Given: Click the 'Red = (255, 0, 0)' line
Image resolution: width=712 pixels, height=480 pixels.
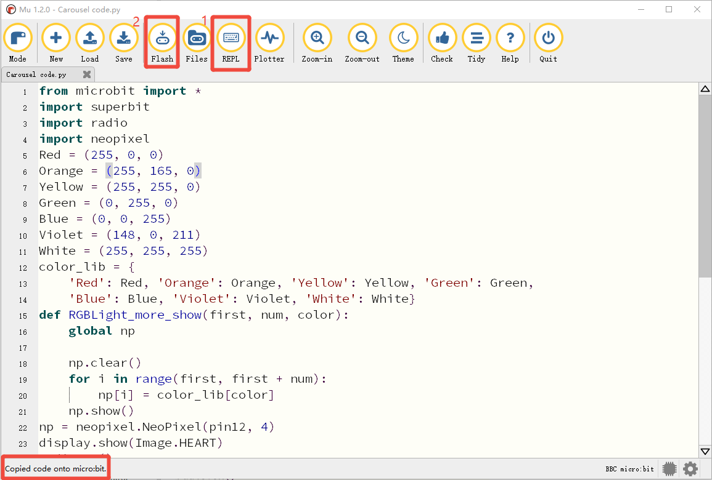Looking at the screenshot, I should coord(101,155).
